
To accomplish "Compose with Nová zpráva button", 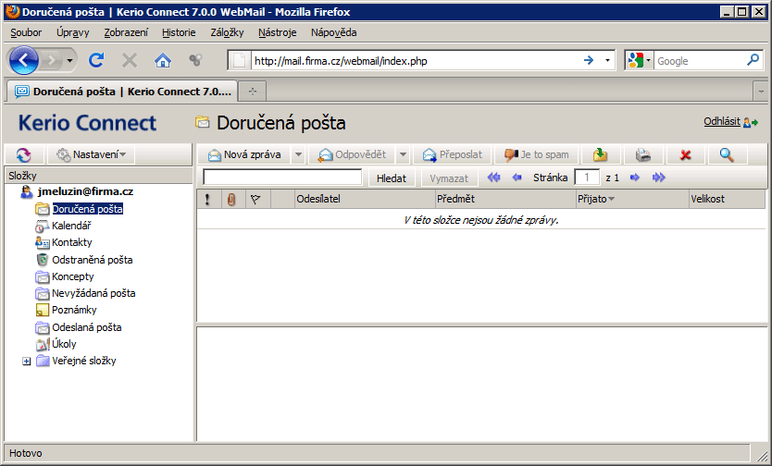I will tap(244, 154).
